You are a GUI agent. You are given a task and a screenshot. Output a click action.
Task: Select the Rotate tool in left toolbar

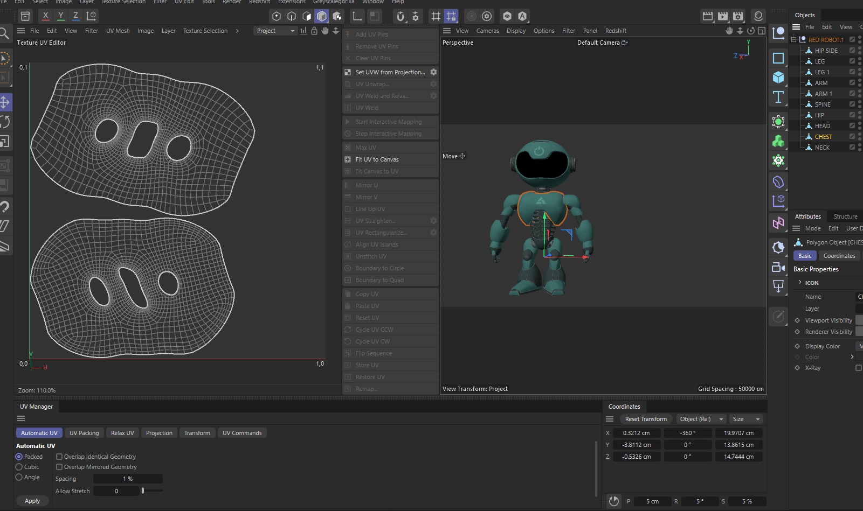(4, 122)
